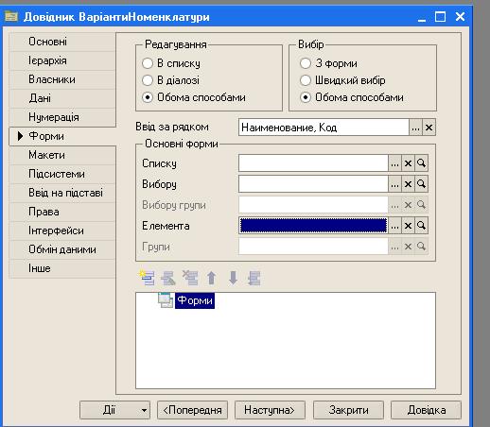Click the move up arrow icon
This screenshot has height=427, width=490.
tap(212, 278)
